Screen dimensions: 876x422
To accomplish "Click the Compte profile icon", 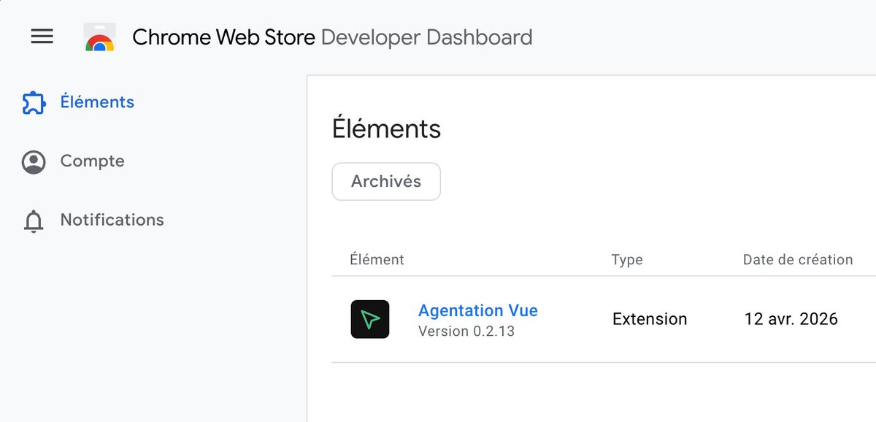I will pos(34,162).
